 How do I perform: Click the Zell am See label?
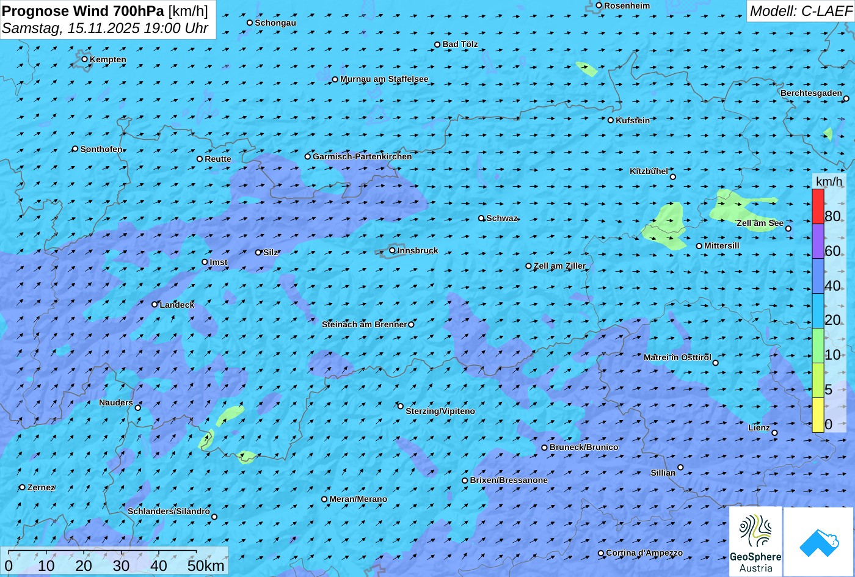coord(760,223)
